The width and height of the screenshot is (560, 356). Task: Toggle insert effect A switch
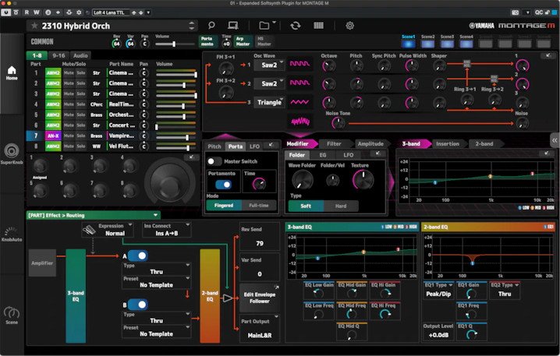(x=136, y=255)
